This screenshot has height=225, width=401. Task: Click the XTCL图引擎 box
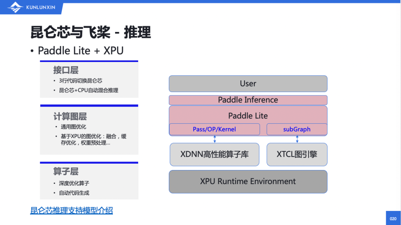click(x=297, y=154)
